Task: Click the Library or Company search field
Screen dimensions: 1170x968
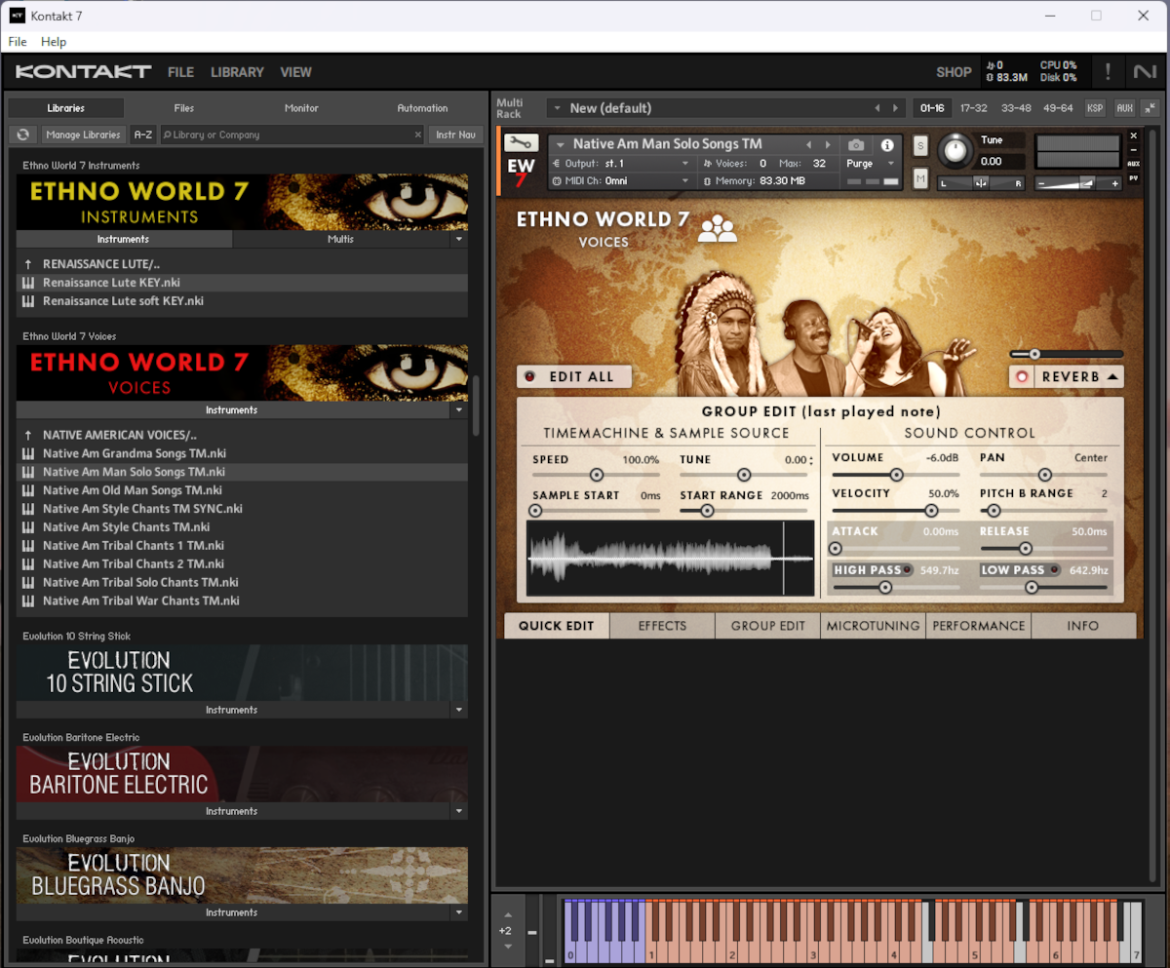Action: 292,135
